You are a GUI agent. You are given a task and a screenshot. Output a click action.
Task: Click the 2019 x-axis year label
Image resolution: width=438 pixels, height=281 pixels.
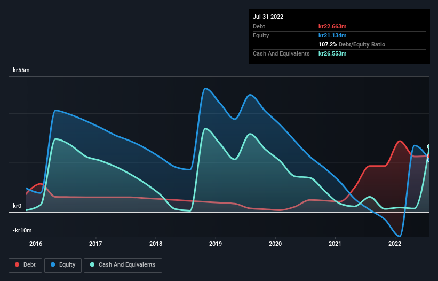(215, 244)
